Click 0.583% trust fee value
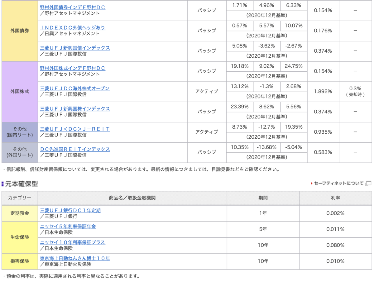Screen dimensions: 374x281 pos(323,152)
